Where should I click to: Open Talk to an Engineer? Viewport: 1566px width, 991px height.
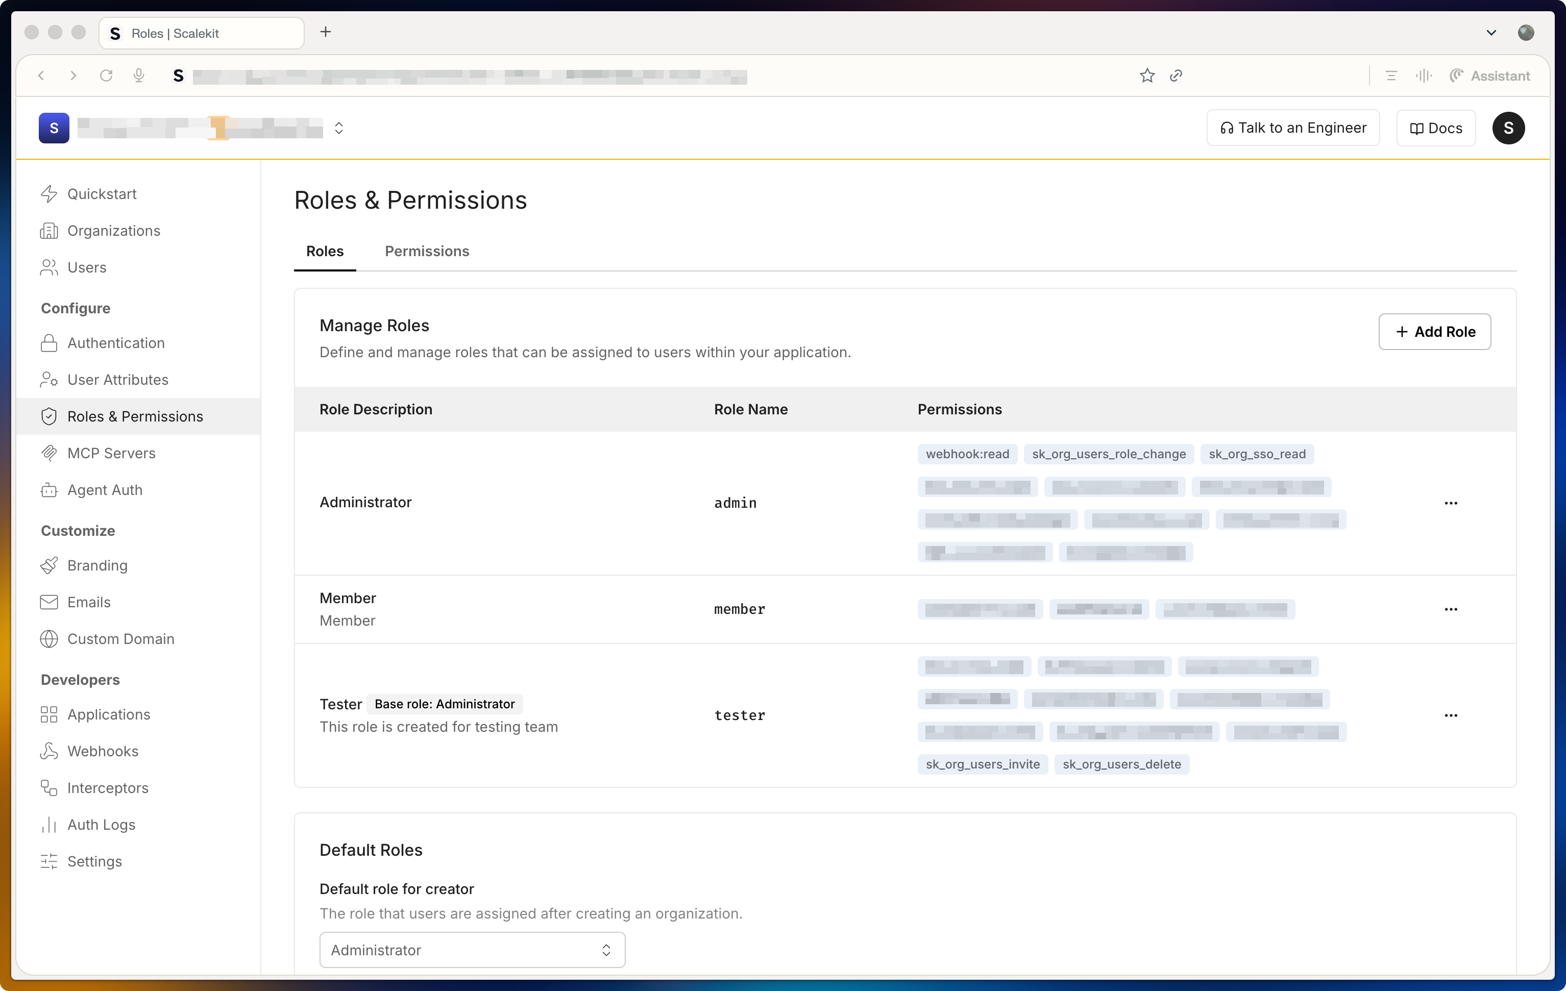pos(1293,128)
